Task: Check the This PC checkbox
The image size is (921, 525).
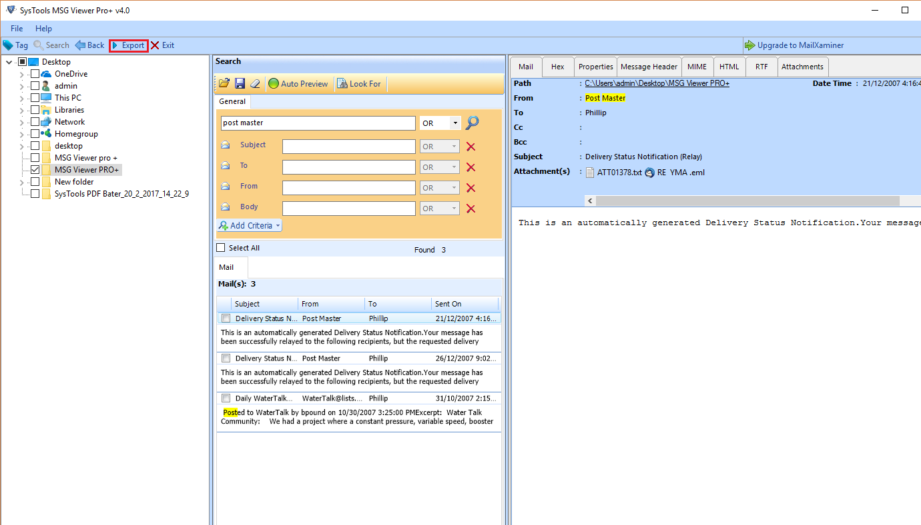Action: click(35, 98)
